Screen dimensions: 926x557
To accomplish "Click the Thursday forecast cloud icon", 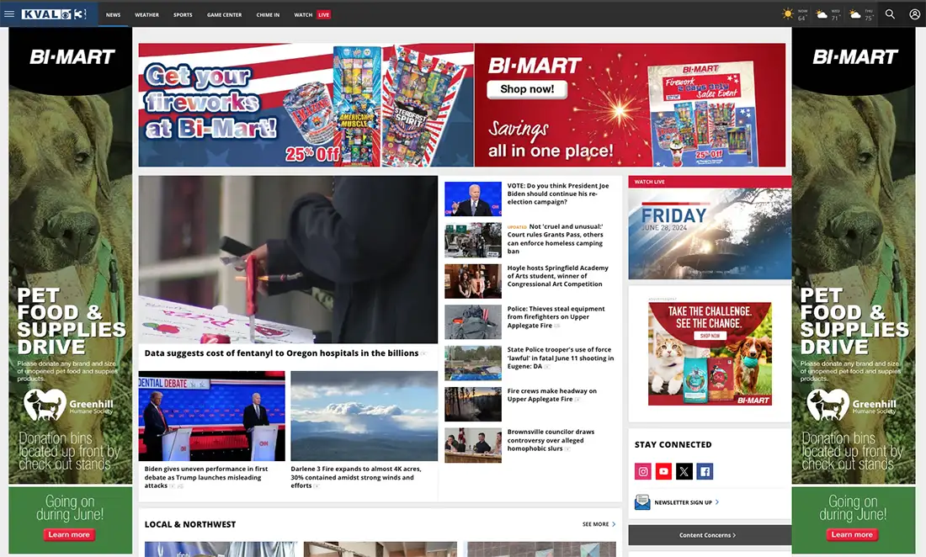I will [x=854, y=15].
